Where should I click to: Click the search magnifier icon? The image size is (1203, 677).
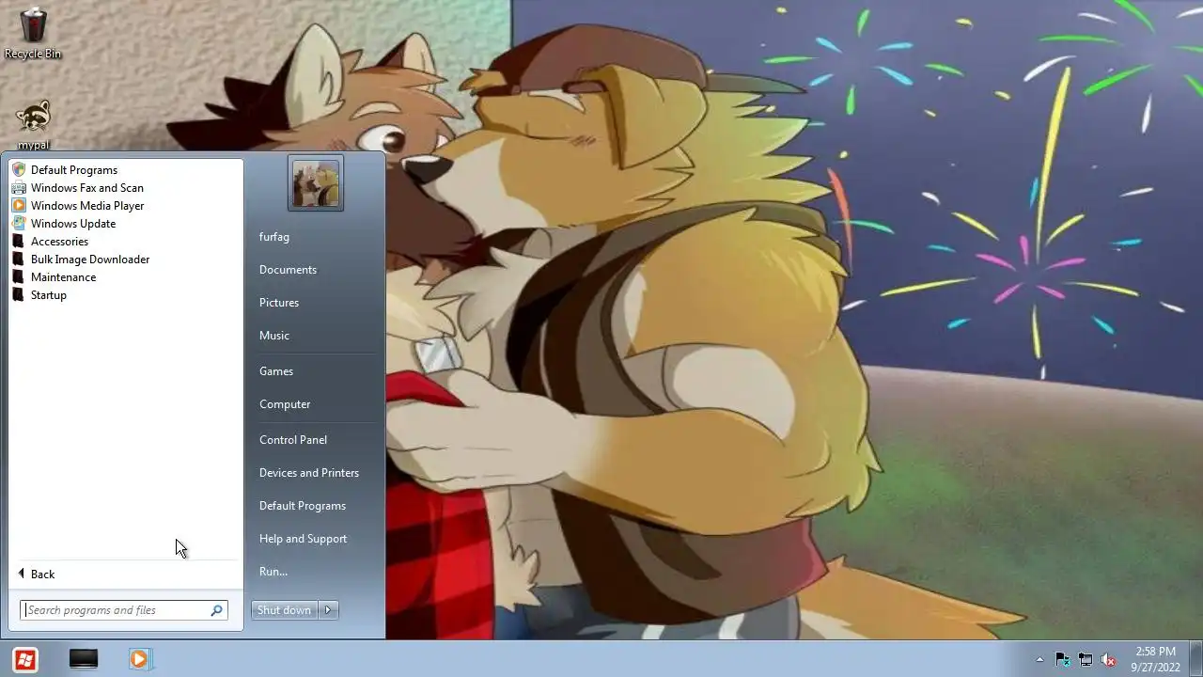pyautogui.click(x=216, y=610)
